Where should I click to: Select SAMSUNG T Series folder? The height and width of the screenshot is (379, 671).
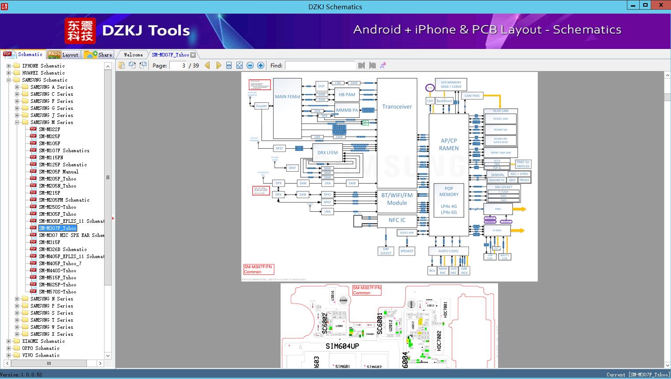[52, 320]
